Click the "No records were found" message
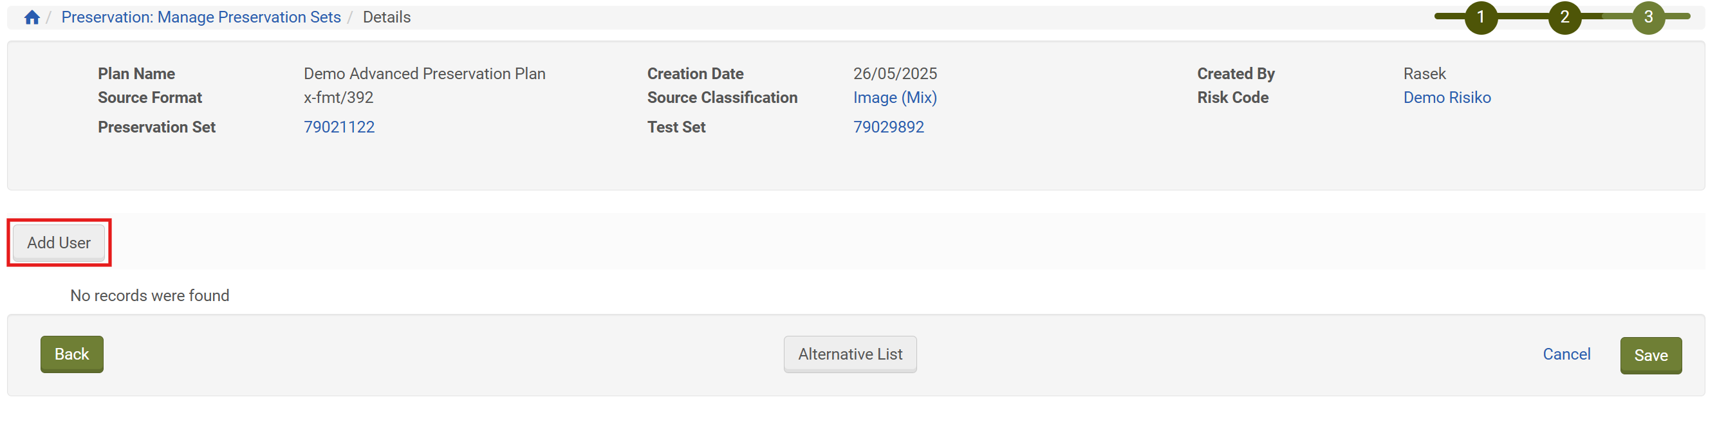 [149, 296]
